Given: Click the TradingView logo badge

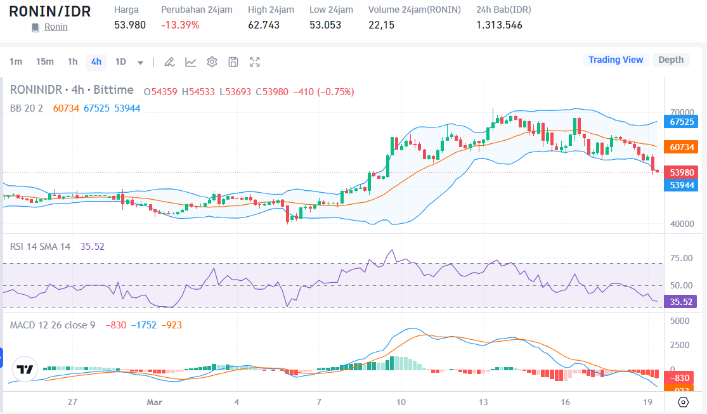Looking at the screenshot, I should 25,370.
